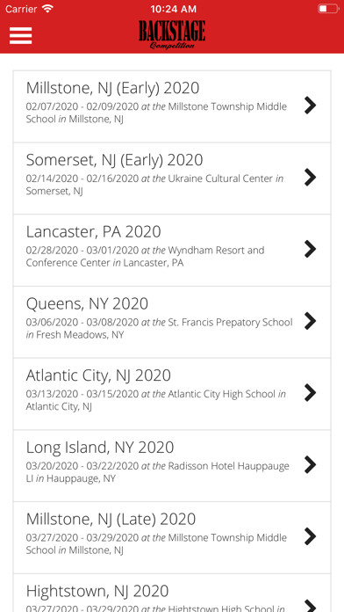Tap the Wi-Fi status icon

[47, 9]
